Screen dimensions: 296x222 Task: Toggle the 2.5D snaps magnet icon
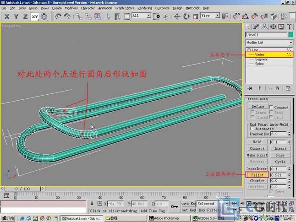click(236, 16)
